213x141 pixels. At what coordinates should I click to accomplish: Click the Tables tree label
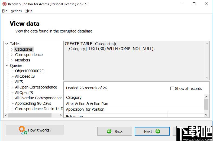pos(15,44)
